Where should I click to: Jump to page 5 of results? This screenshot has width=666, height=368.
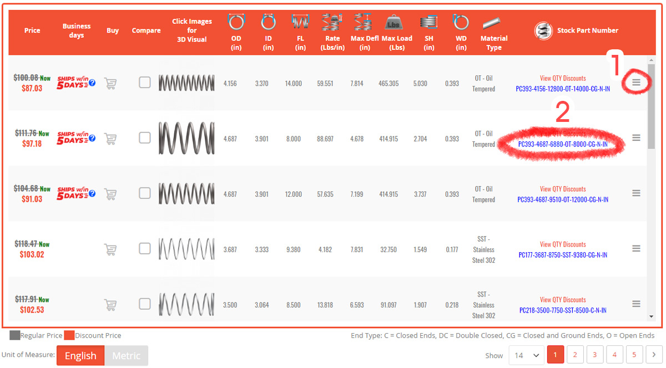pyautogui.click(x=634, y=355)
